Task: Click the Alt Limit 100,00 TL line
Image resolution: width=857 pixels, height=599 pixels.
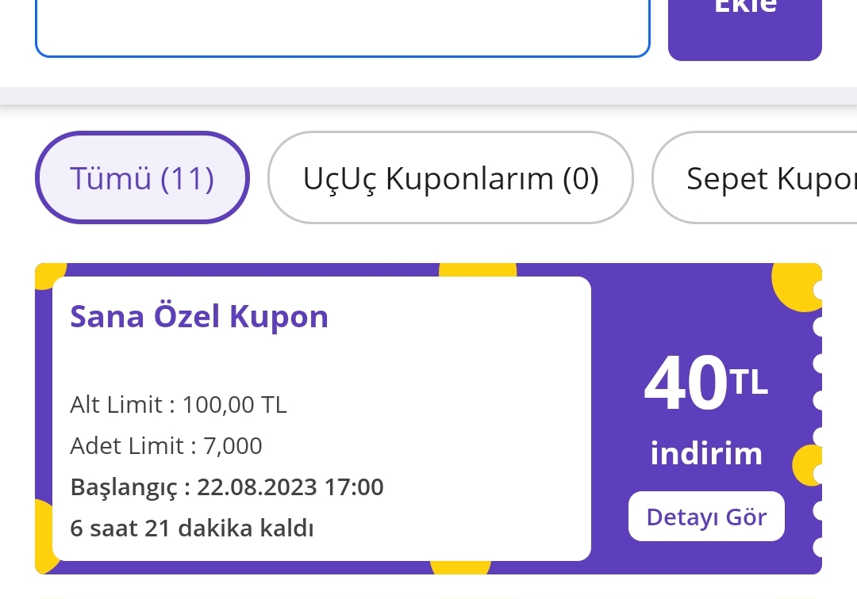Action: click(179, 405)
